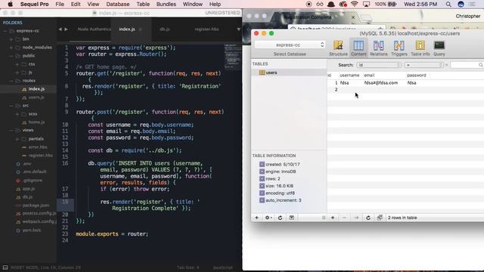Sort by the email column header

[x=369, y=76]
